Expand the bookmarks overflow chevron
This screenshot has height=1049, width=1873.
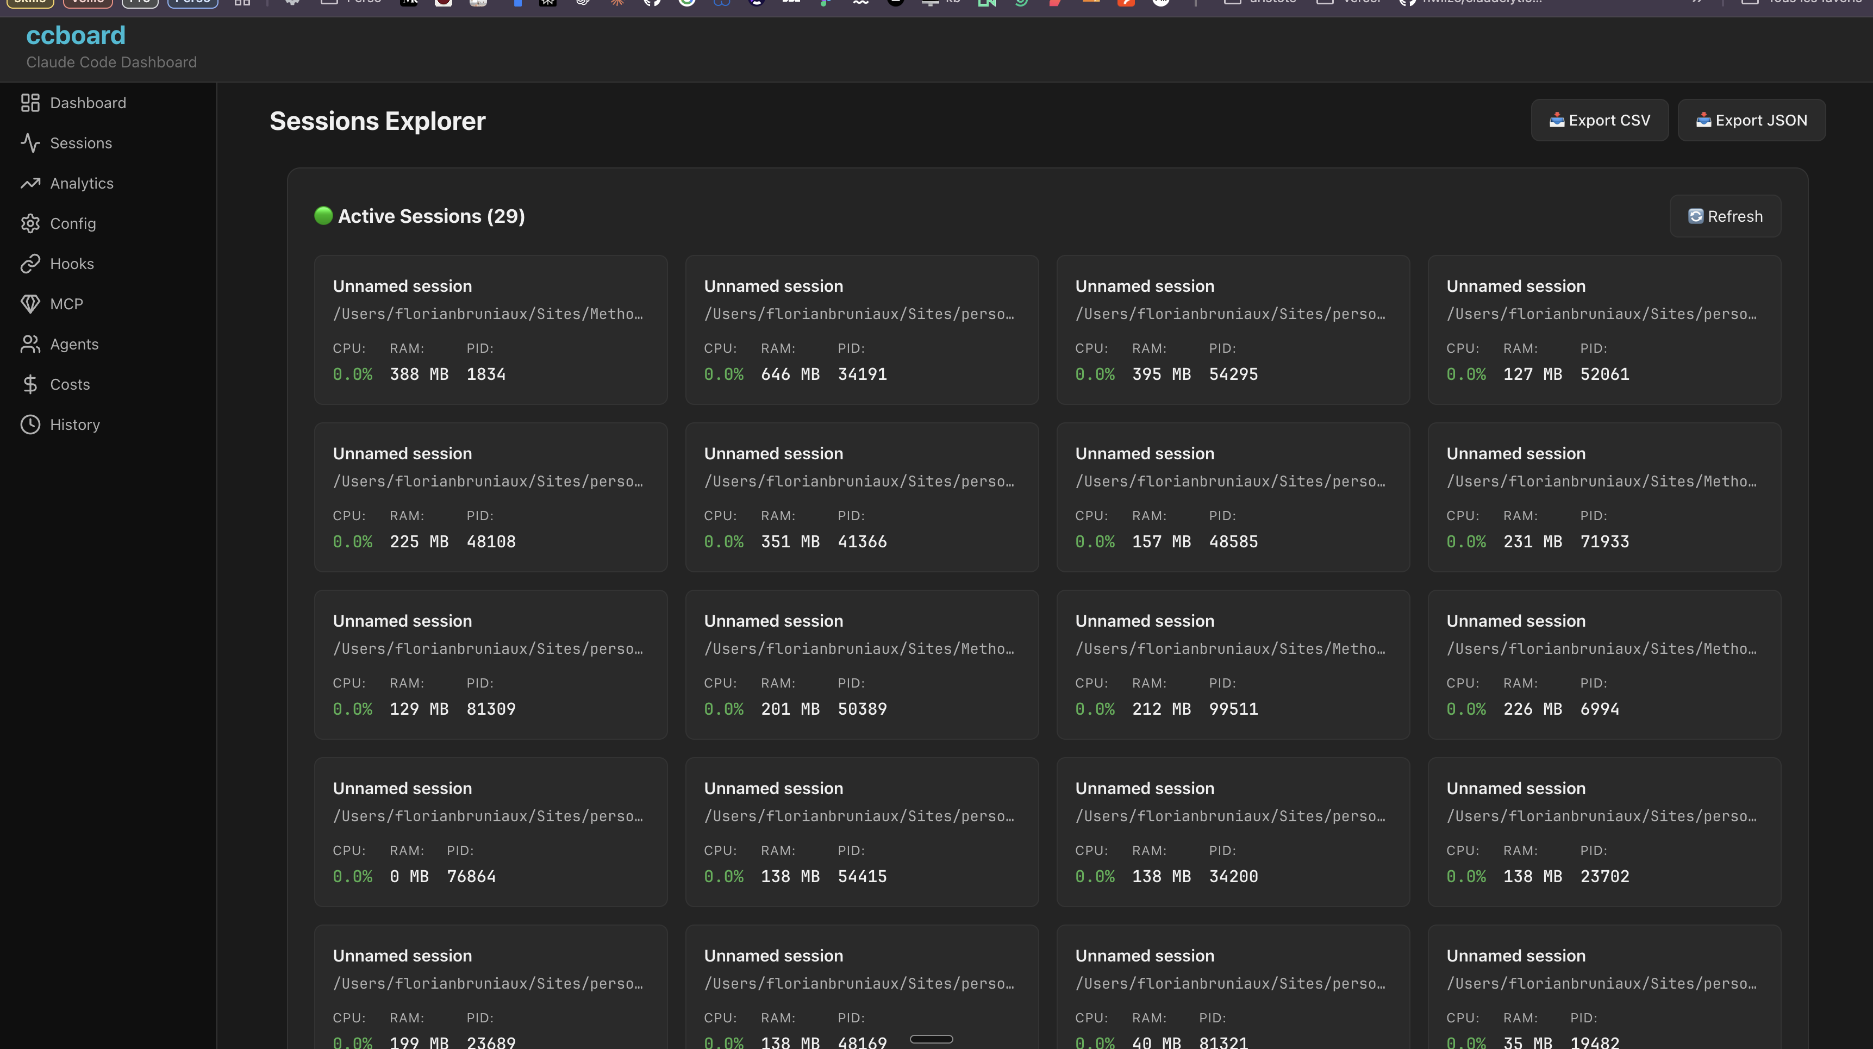tap(1698, 3)
